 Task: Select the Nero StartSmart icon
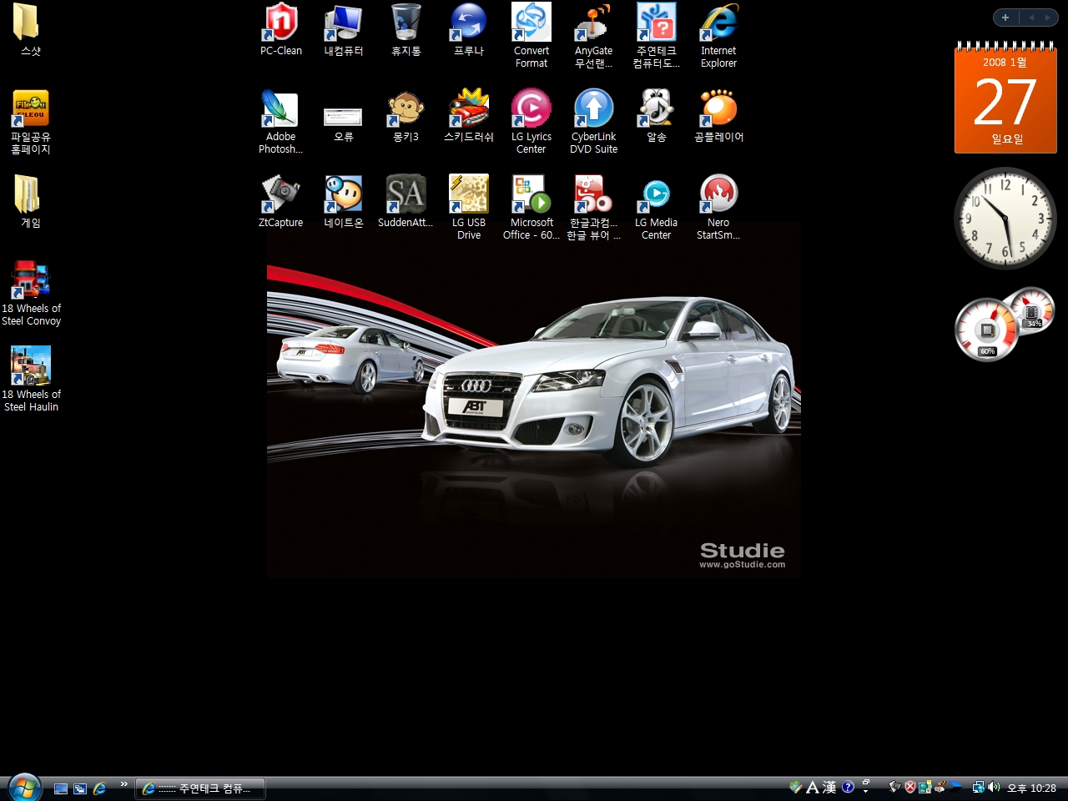(x=719, y=208)
